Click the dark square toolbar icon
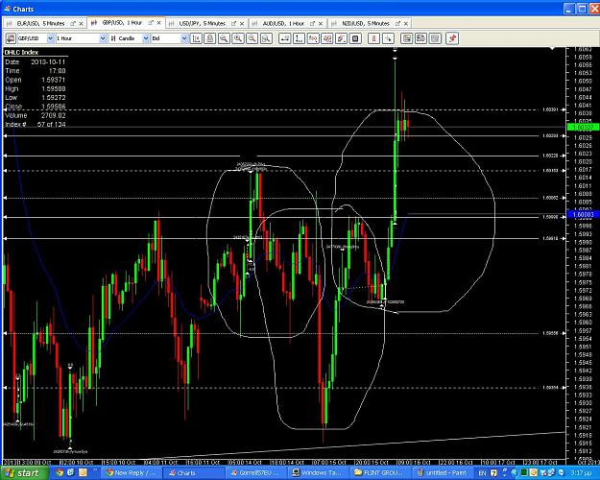Viewport: 600px width, 480px height. tap(355, 38)
